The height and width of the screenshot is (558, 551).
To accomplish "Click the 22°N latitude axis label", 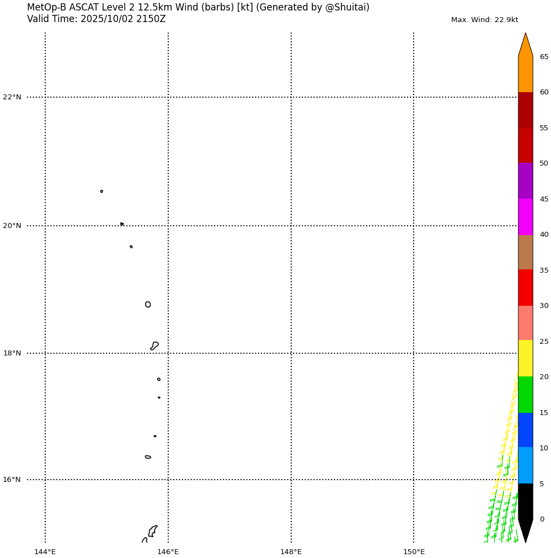I will [x=12, y=97].
